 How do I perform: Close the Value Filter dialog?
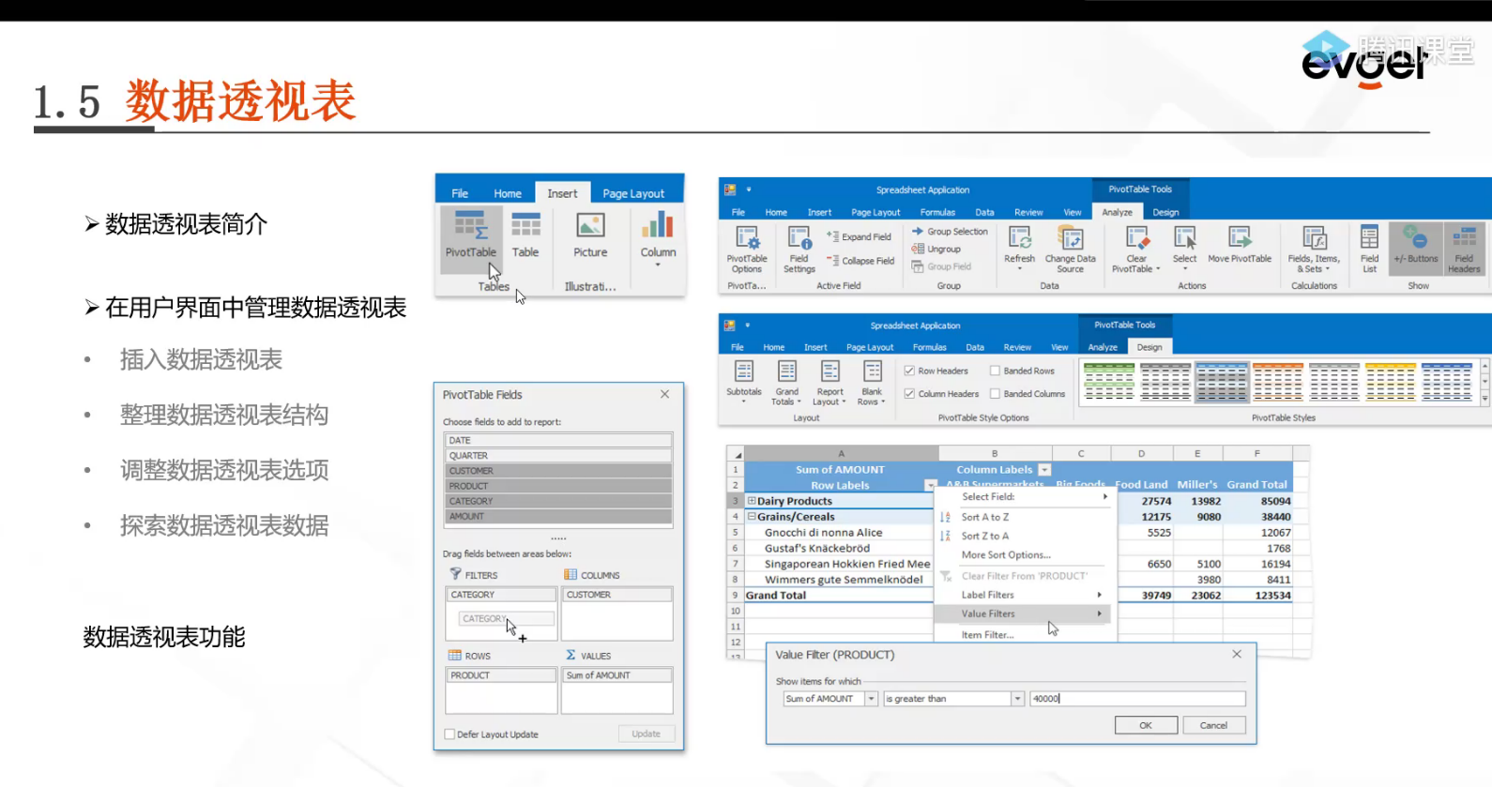[x=1237, y=654]
